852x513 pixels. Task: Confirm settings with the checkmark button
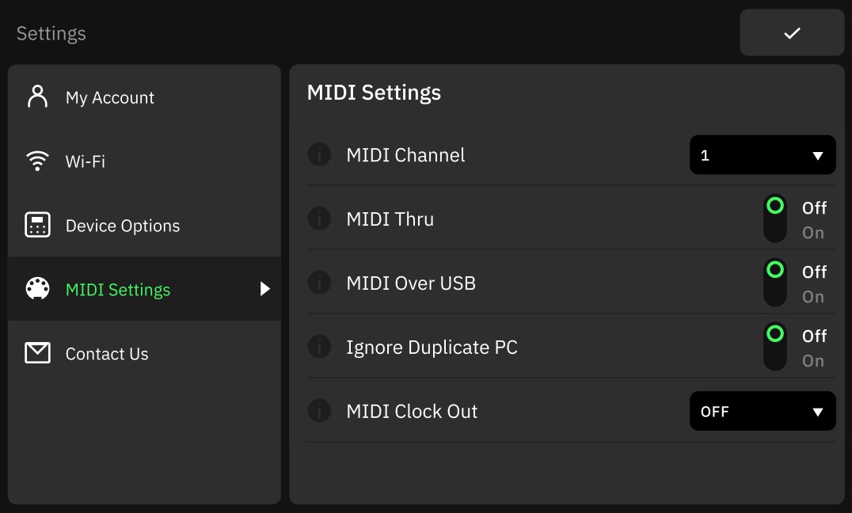(792, 32)
